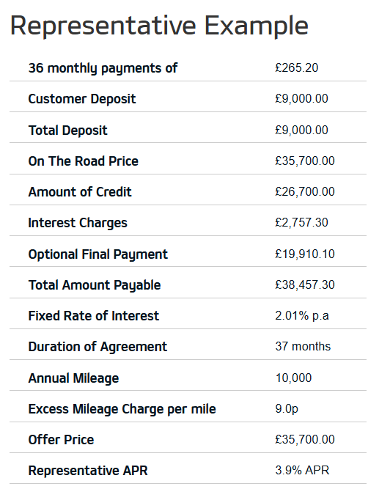Select the Annual Mileage label
This screenshot has width=390, height=500.
click(x=73, y=378)
